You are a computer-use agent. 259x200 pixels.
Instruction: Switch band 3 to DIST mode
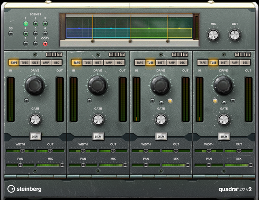point(161,62)
